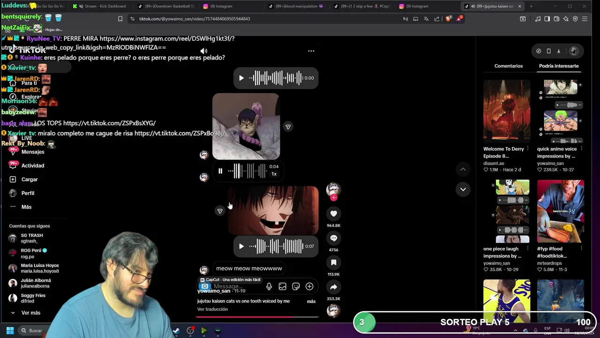600x338 pixels.
Task: Open the Brave Rewards triangle icon
Action: coord(460,19)
